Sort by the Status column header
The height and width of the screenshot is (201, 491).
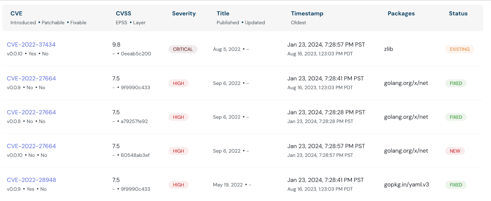458,14
